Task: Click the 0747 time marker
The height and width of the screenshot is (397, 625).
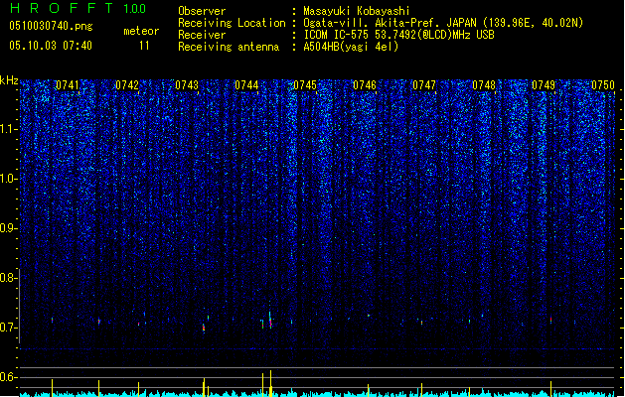Action: (424, 85)
